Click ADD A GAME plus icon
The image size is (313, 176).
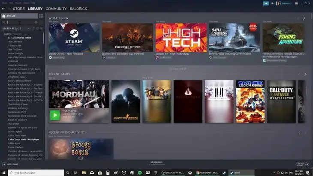click(x=4, y=164)
